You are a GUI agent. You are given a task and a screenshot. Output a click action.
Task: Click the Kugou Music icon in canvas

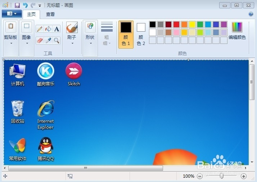[x=46, y=71]
